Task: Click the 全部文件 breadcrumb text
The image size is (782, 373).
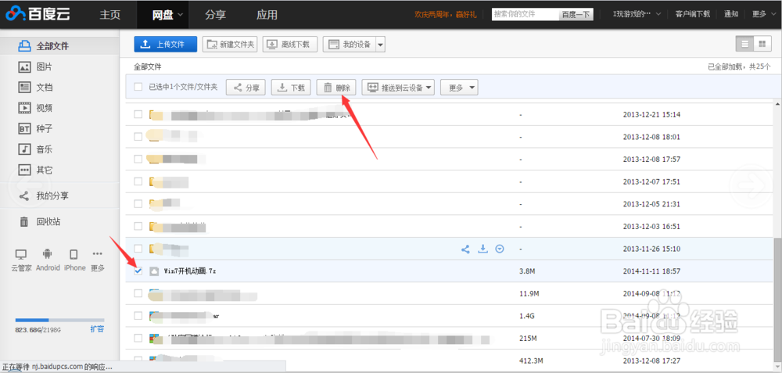Action: [x=148, y=66]
